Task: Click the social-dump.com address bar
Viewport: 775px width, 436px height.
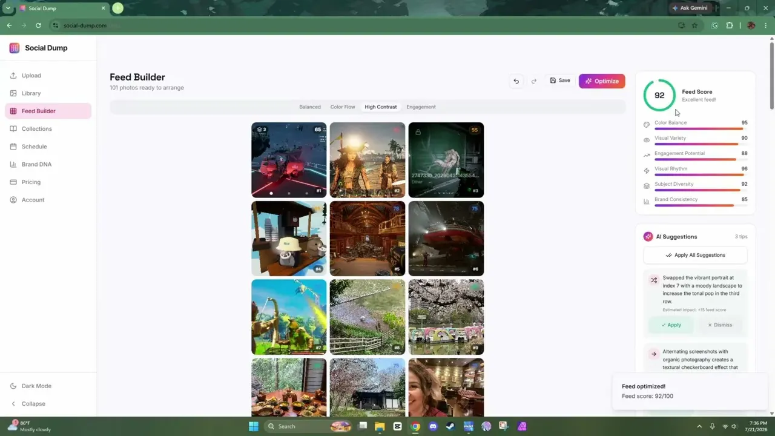Action: (x=363, y=25)
